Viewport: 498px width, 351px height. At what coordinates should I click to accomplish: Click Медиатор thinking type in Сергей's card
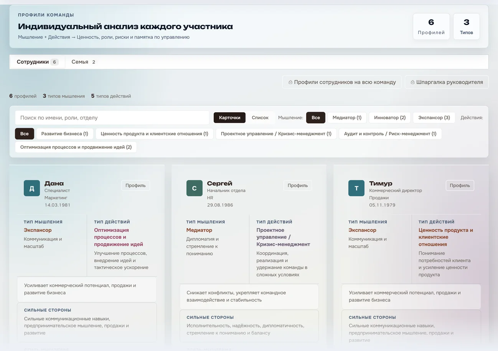pyautogui.click(x=199, y=230)
